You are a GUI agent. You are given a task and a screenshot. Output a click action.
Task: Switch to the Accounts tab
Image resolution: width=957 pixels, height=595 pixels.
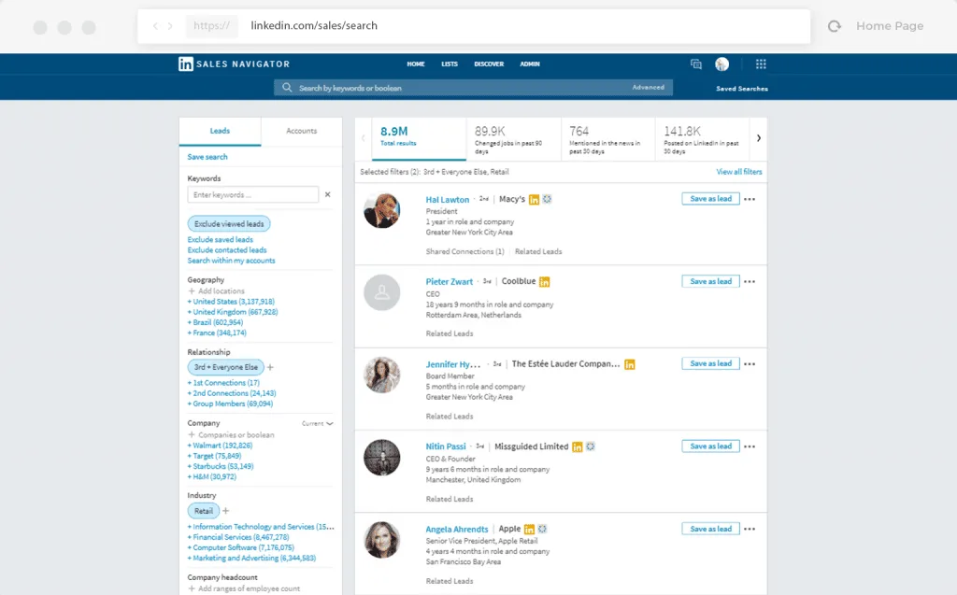pos(302,131)
